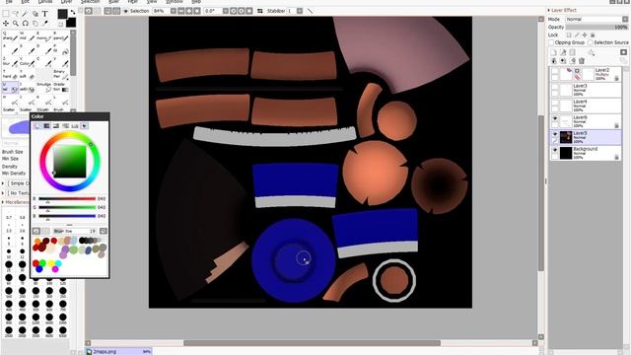Pick the blur brush preset

tap(11, 61)
